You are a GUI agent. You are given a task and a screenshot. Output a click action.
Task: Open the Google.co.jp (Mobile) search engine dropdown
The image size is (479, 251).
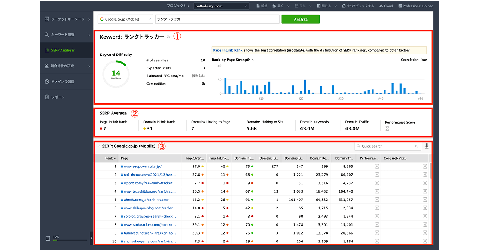pos(125,19)
